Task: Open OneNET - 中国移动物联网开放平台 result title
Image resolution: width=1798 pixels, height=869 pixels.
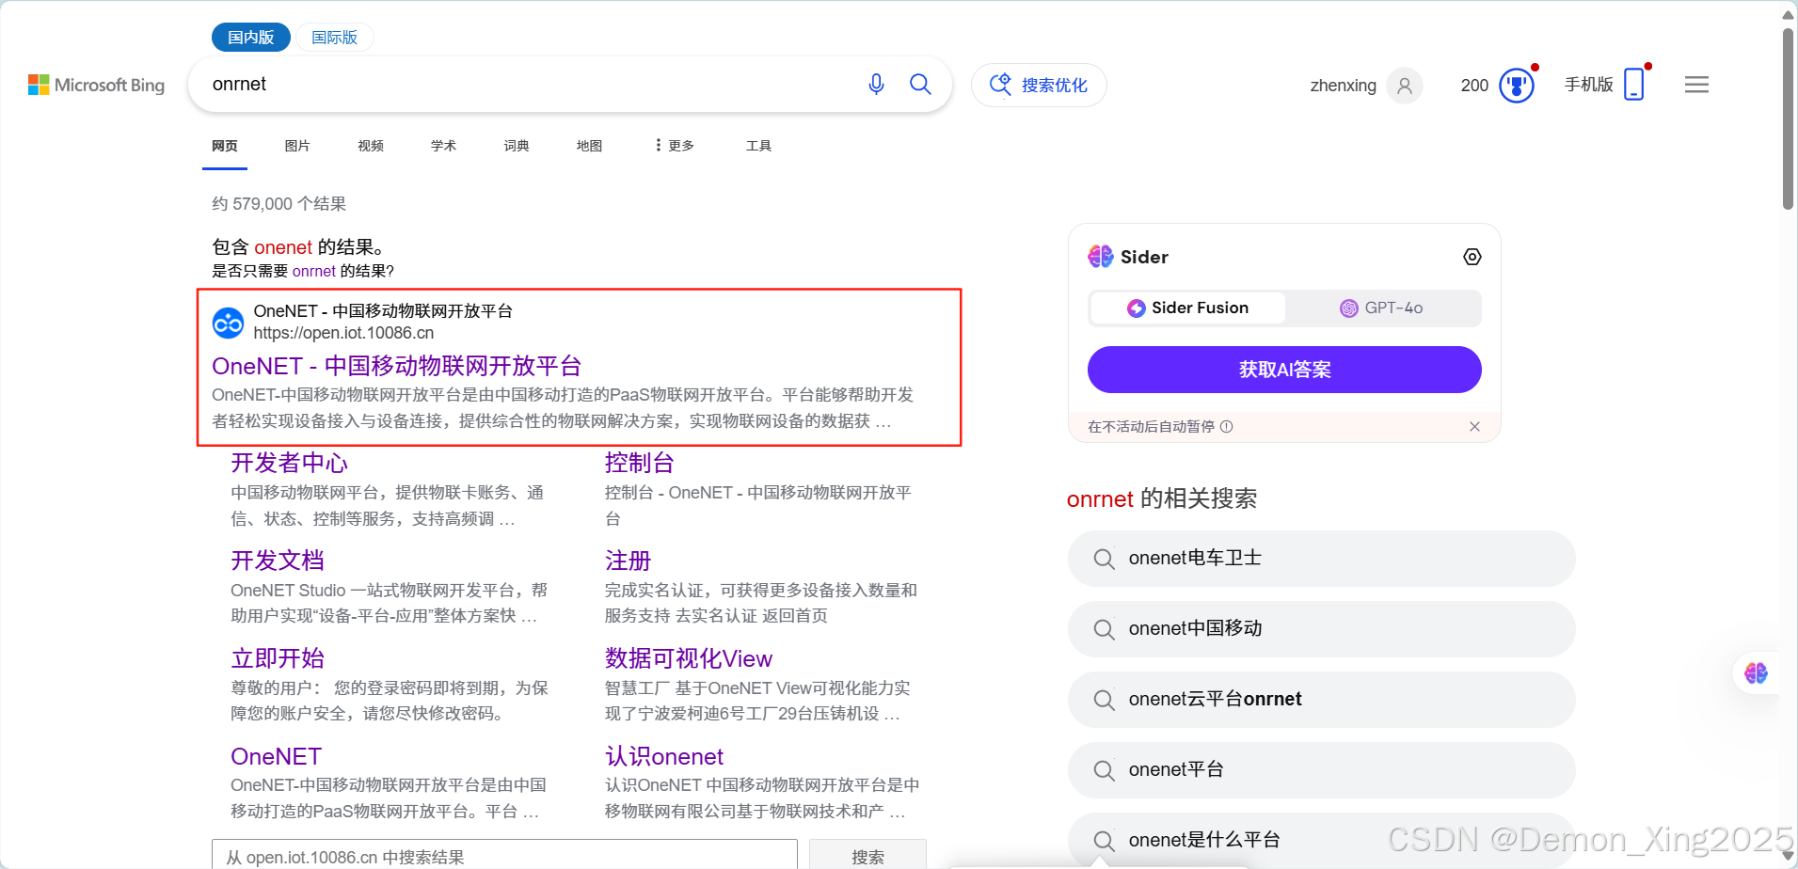Action: (x=396, y=366)
